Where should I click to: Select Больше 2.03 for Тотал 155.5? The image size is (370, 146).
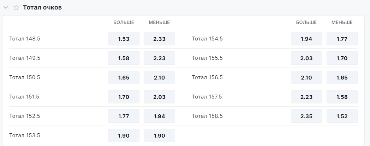click(306, 58)
